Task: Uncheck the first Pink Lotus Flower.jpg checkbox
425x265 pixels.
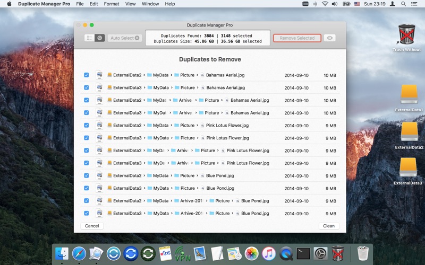Action: coord(87,126)
